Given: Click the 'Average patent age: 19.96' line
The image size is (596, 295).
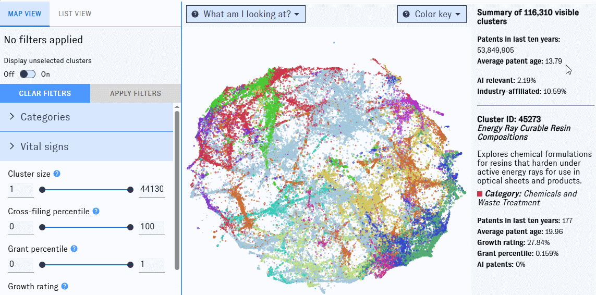Looking at the screenshot, I should click(x=520, y=231).
